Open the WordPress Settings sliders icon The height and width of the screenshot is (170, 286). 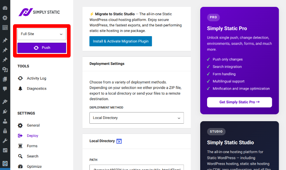point(5,150)
